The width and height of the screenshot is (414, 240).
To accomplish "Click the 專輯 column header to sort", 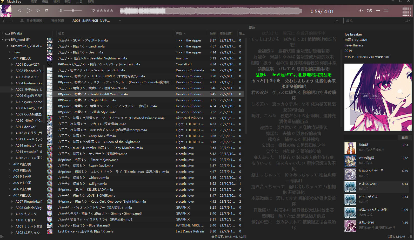I will pyautogui.click(x=179, y=34).
